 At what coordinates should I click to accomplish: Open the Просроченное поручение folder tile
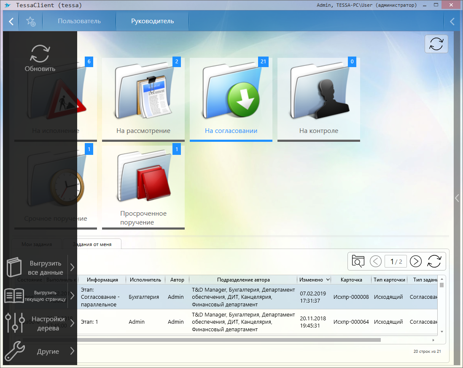pyautogui.click(x=143, y=187)
